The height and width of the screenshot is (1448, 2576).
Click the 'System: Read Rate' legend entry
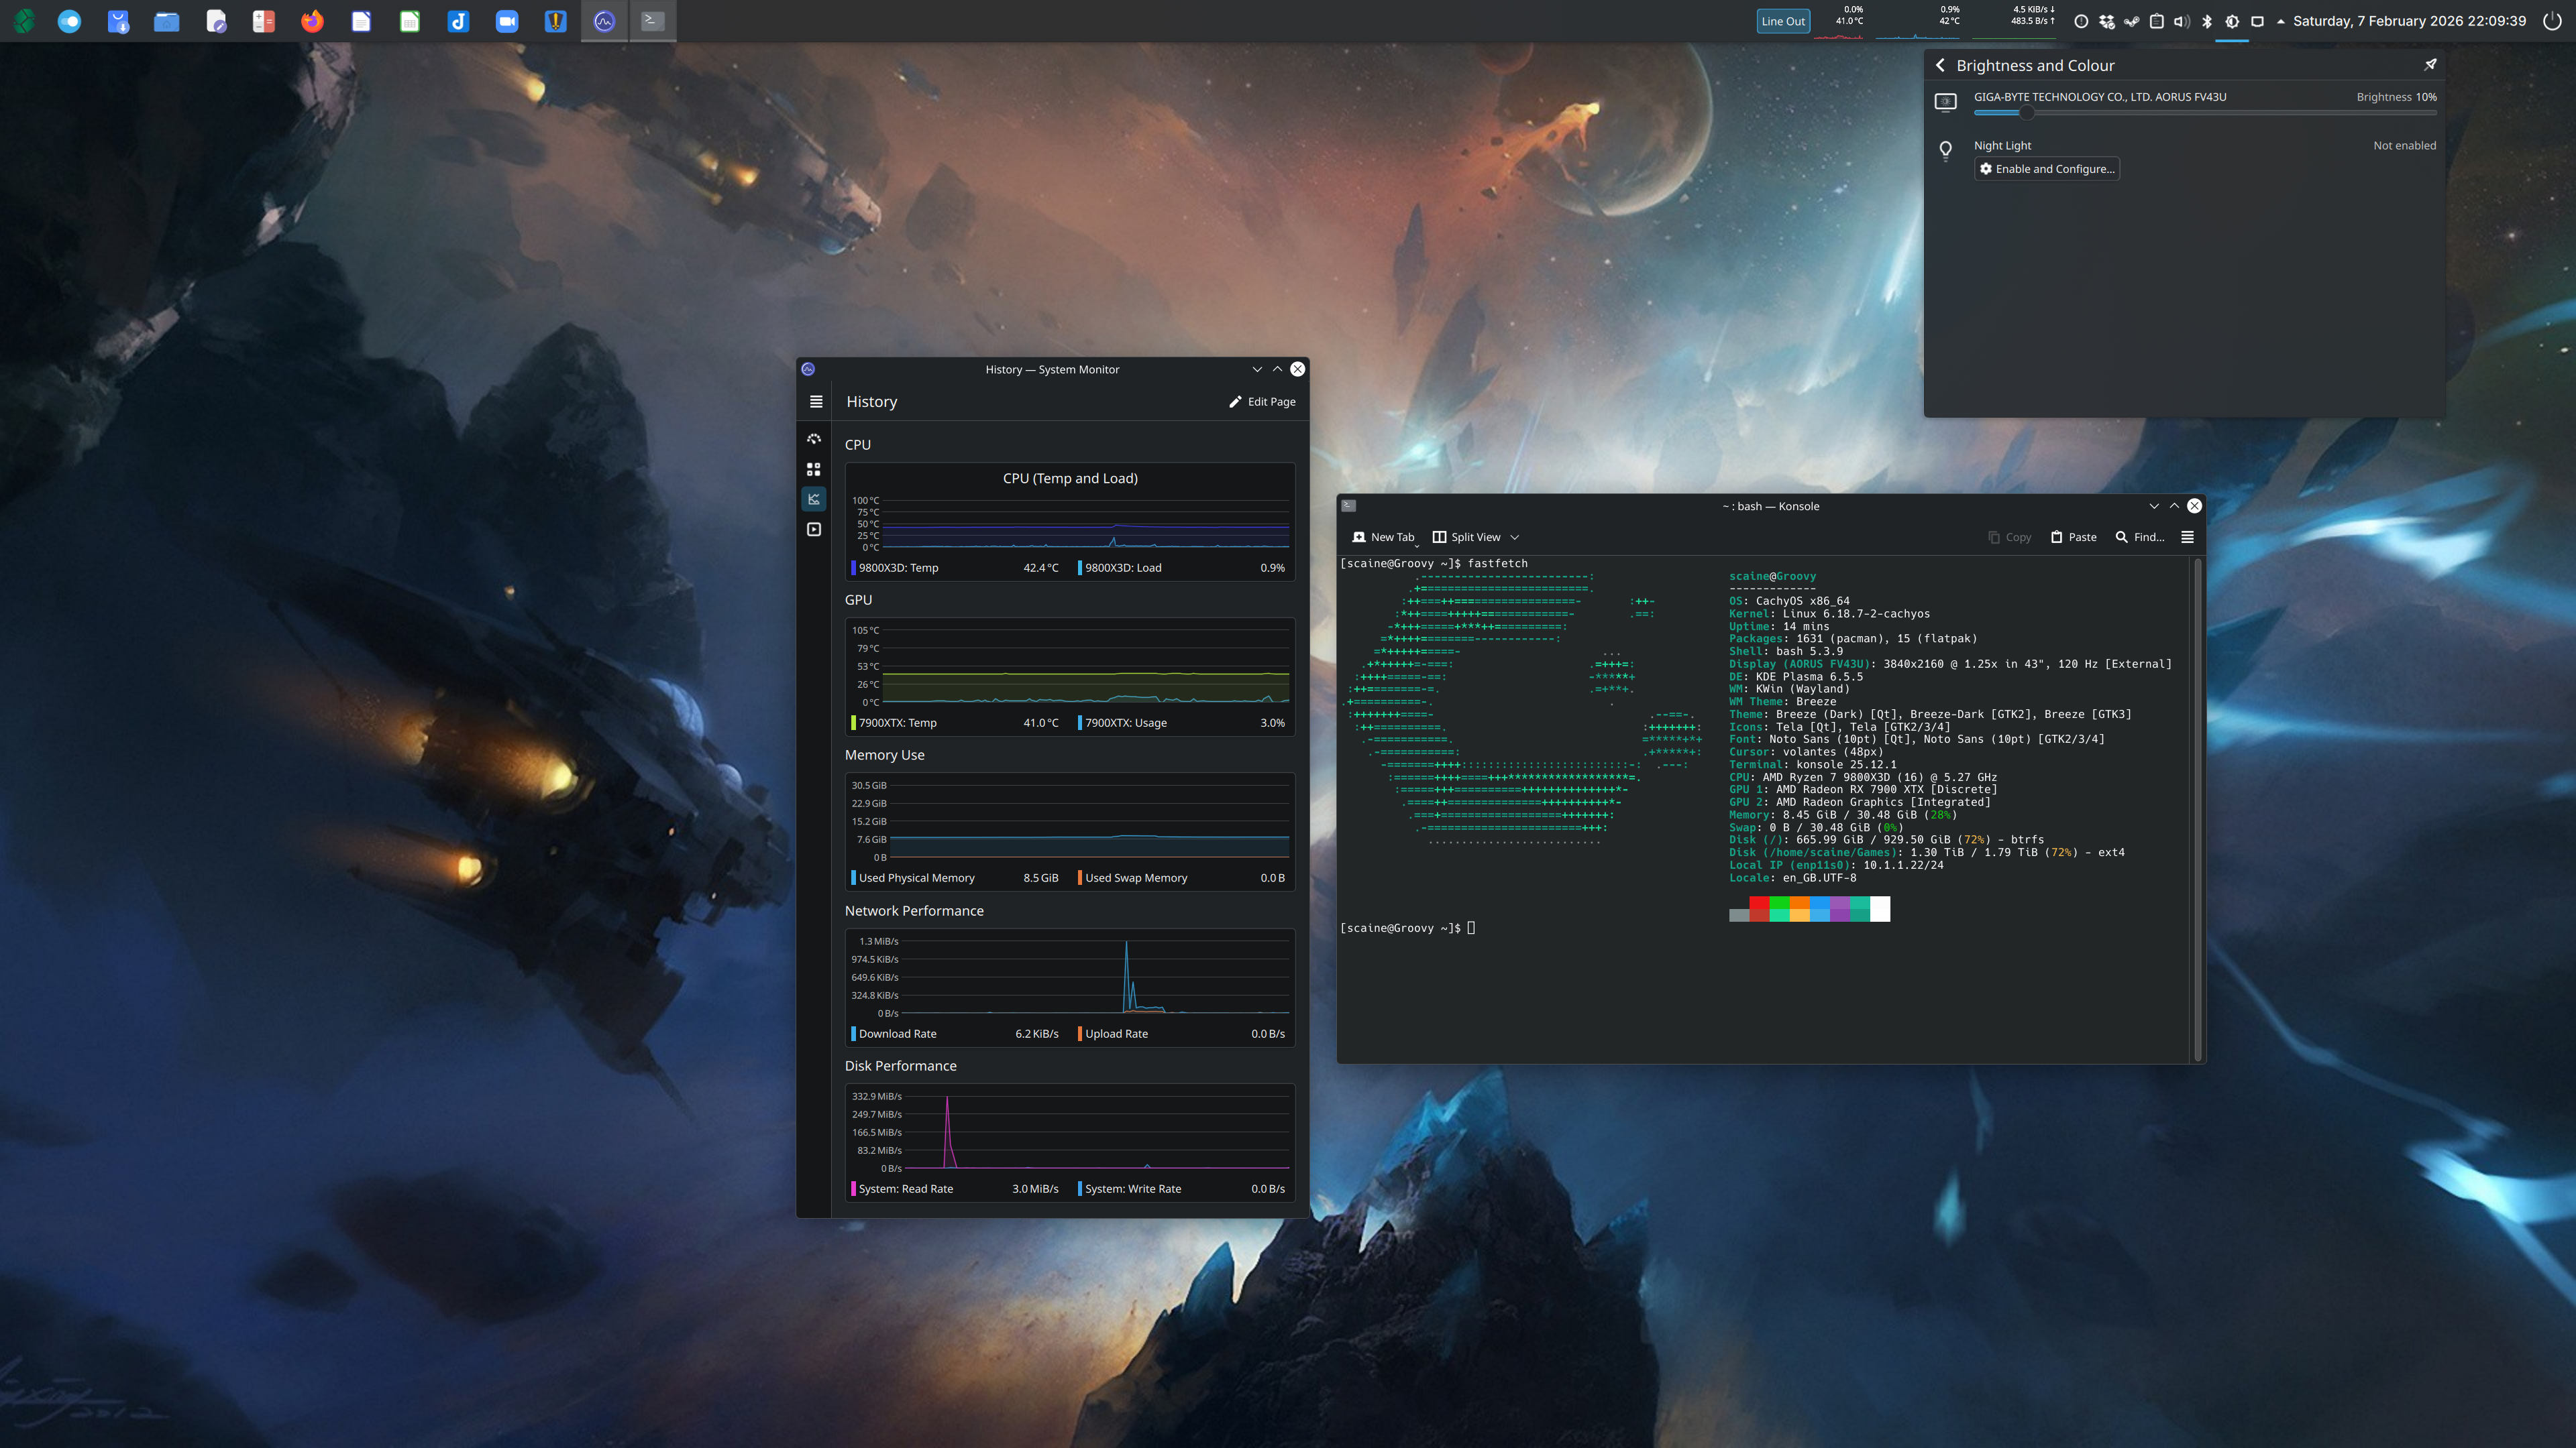click(955, 1188)
